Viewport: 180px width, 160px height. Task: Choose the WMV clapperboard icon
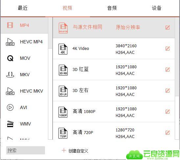click(10, 124)
